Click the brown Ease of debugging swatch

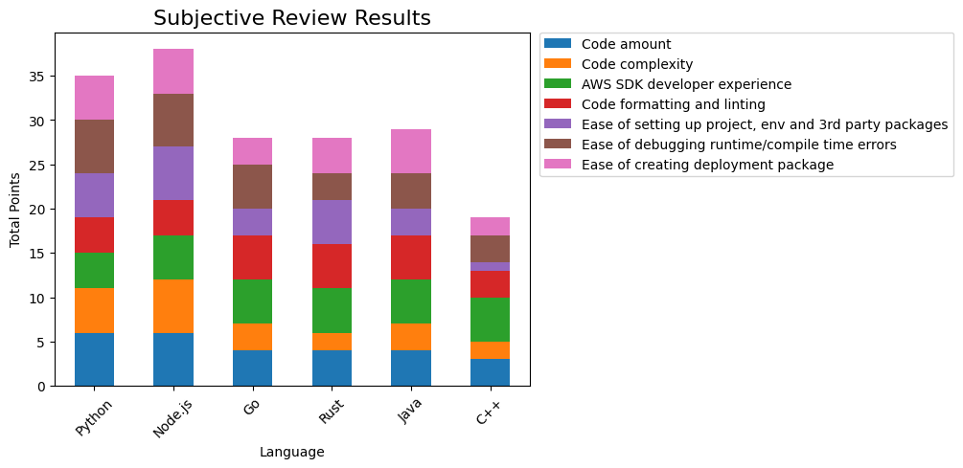559,145
